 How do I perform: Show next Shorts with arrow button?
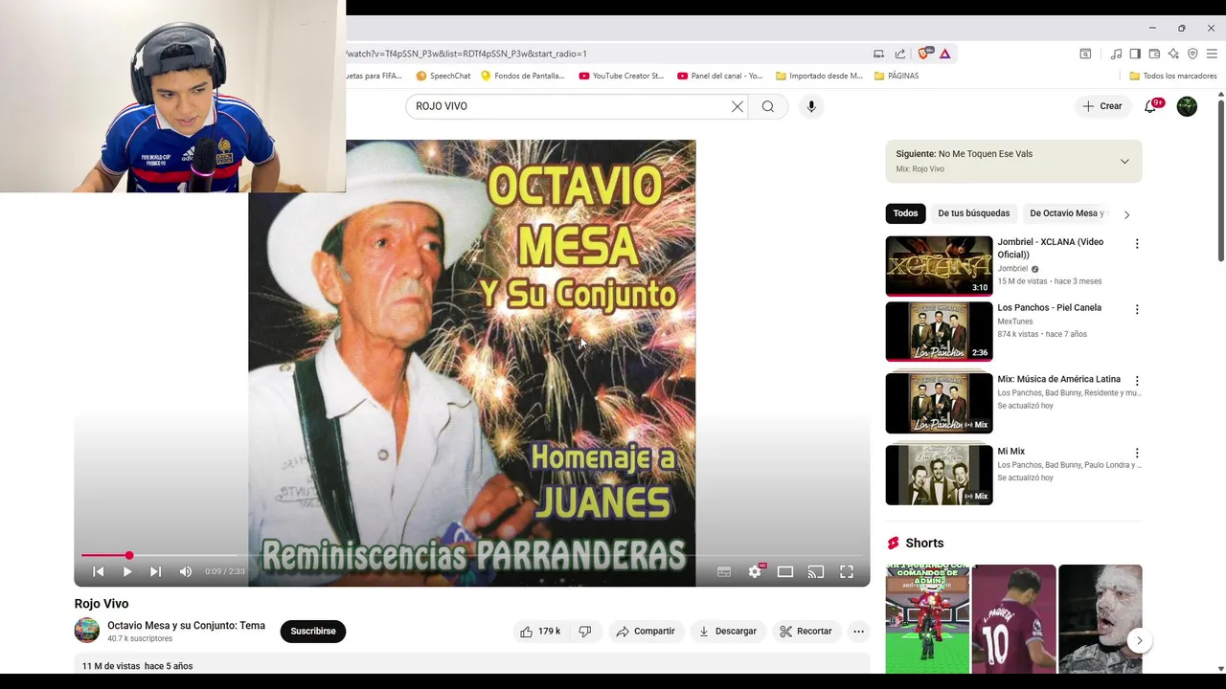tap(1139, 641)
